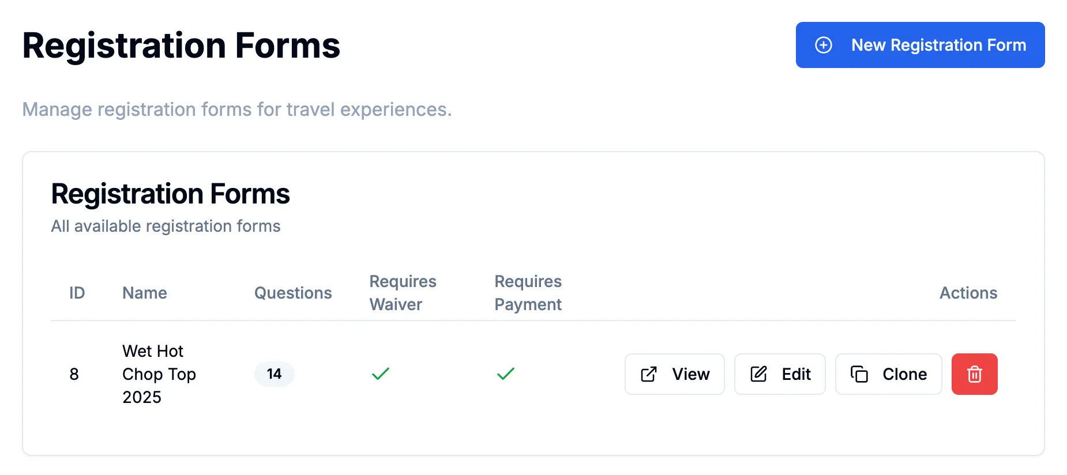Click the external-link icon on View

click(x=649, y=374)
